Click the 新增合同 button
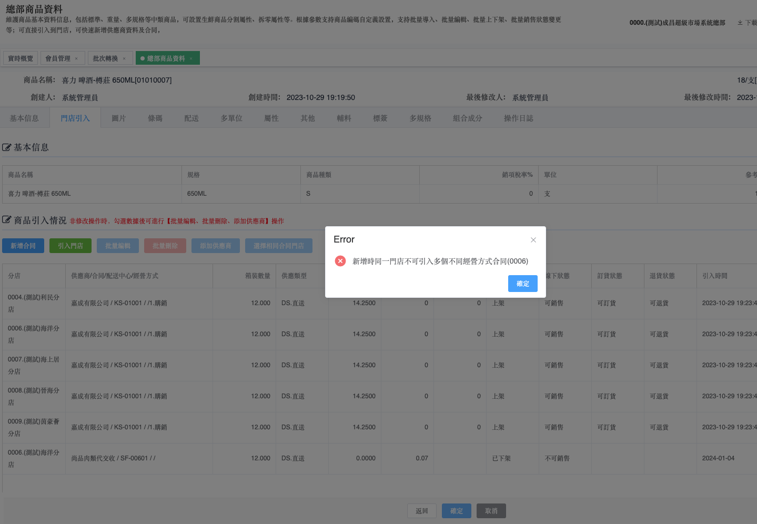The width and height of the screenshot is (757, 524). pos(23,246)
